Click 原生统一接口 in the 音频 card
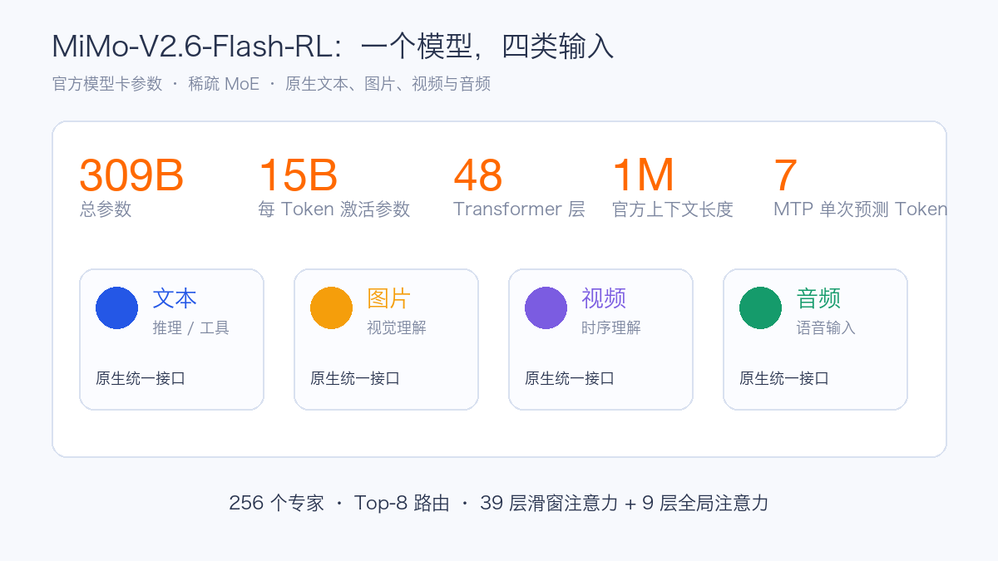 (784, 378)
